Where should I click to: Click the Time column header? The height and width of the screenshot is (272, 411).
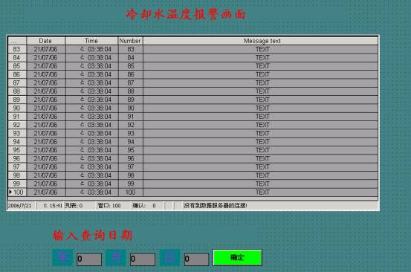tap(91, 41)
